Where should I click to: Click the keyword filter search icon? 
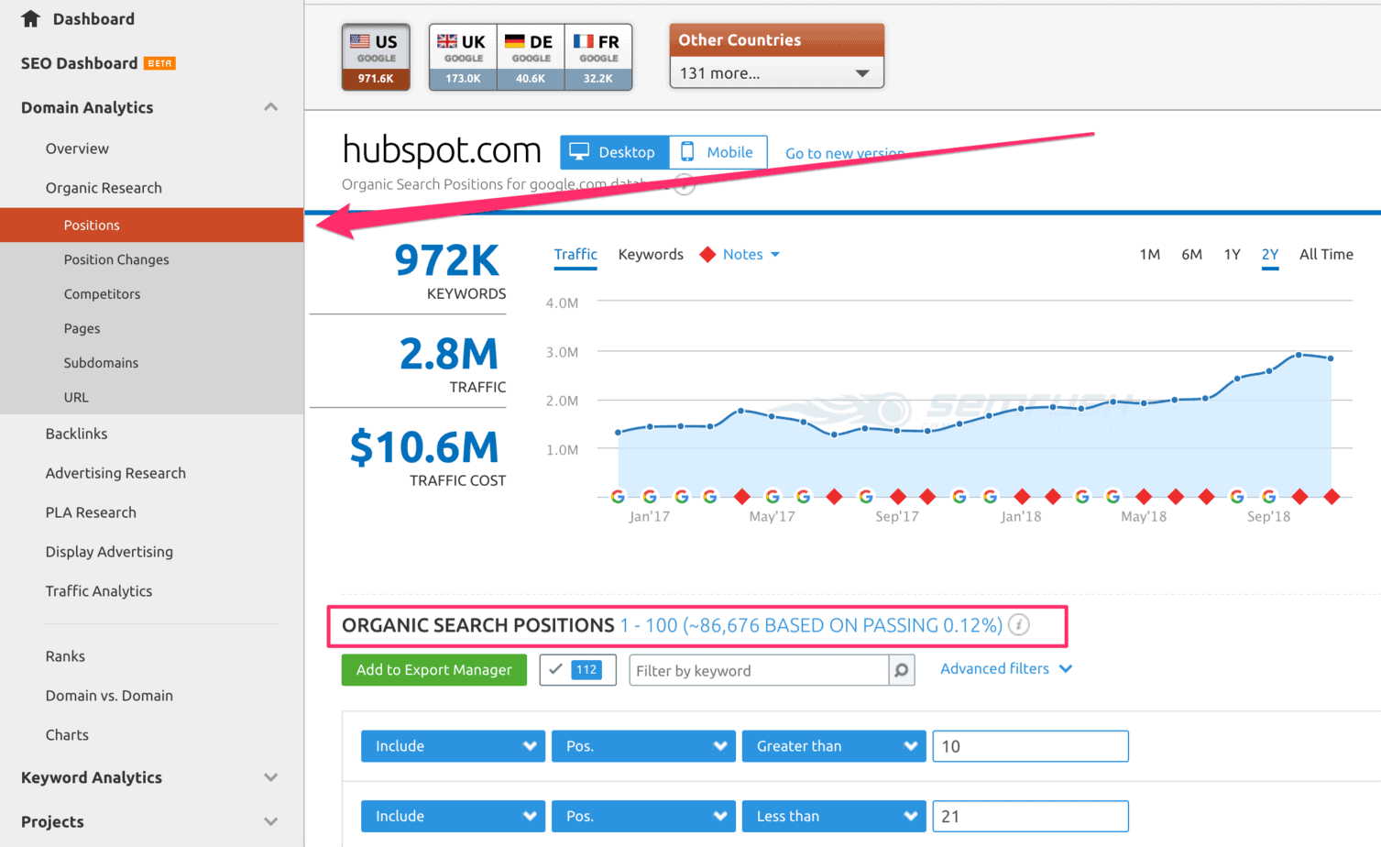pyautogui.click(x=902, y=670)
